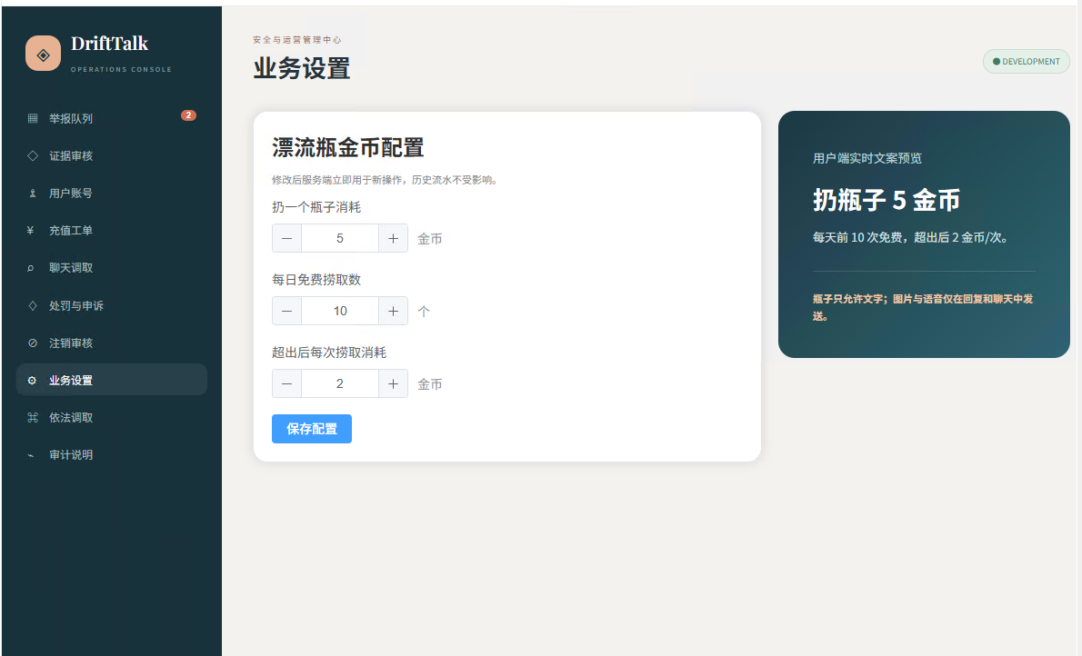
Task: Click the OPERATIONS CONSOLE subtitle
Action: click(x=122, y=70)
